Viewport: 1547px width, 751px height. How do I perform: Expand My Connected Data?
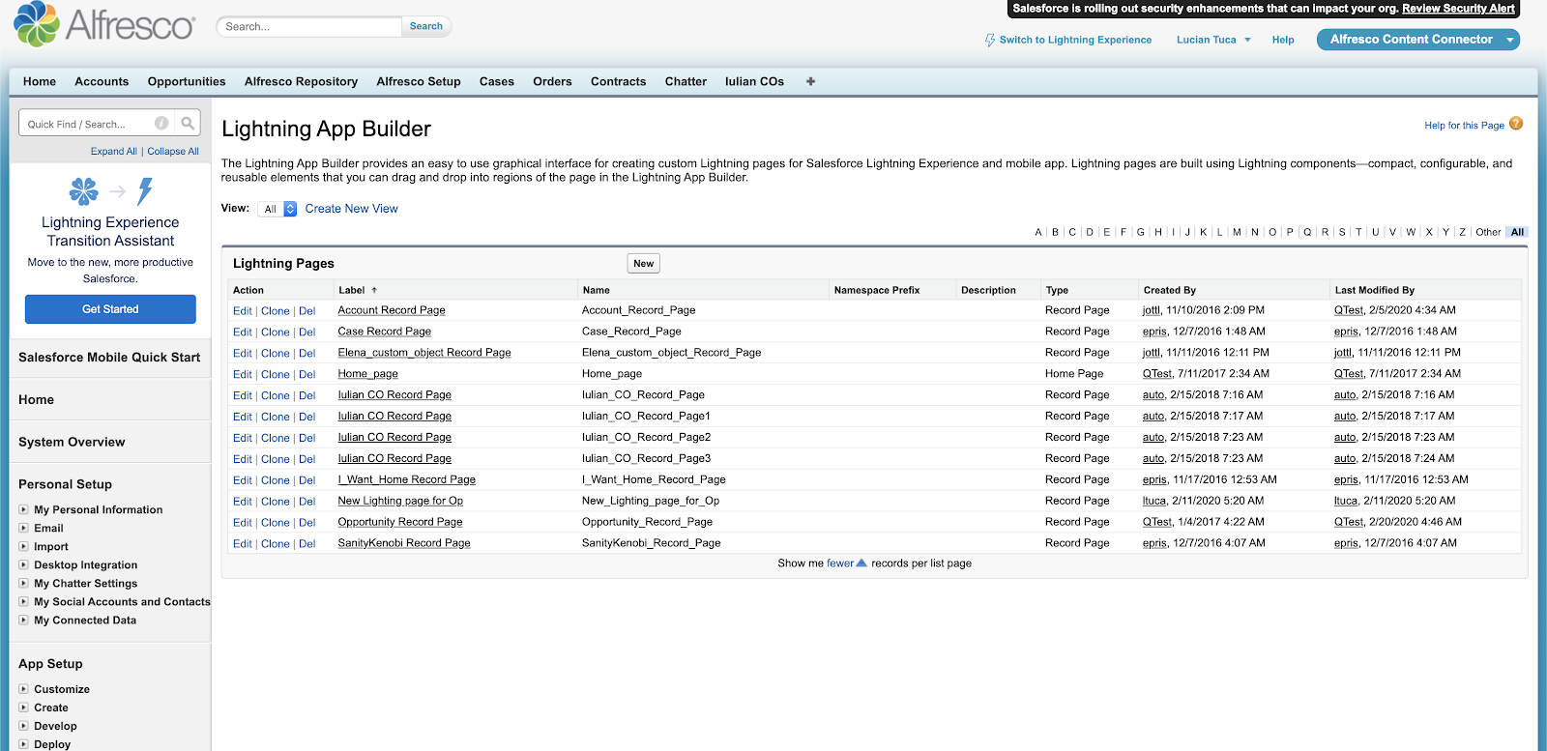(x=23, y=620)
